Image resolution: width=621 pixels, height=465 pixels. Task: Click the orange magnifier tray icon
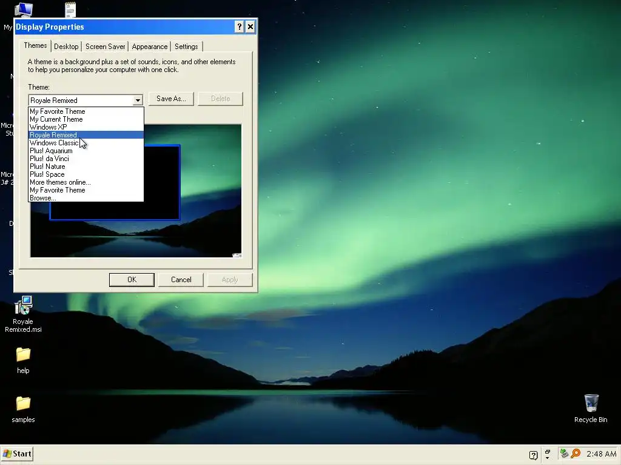(x=576, y=453)
